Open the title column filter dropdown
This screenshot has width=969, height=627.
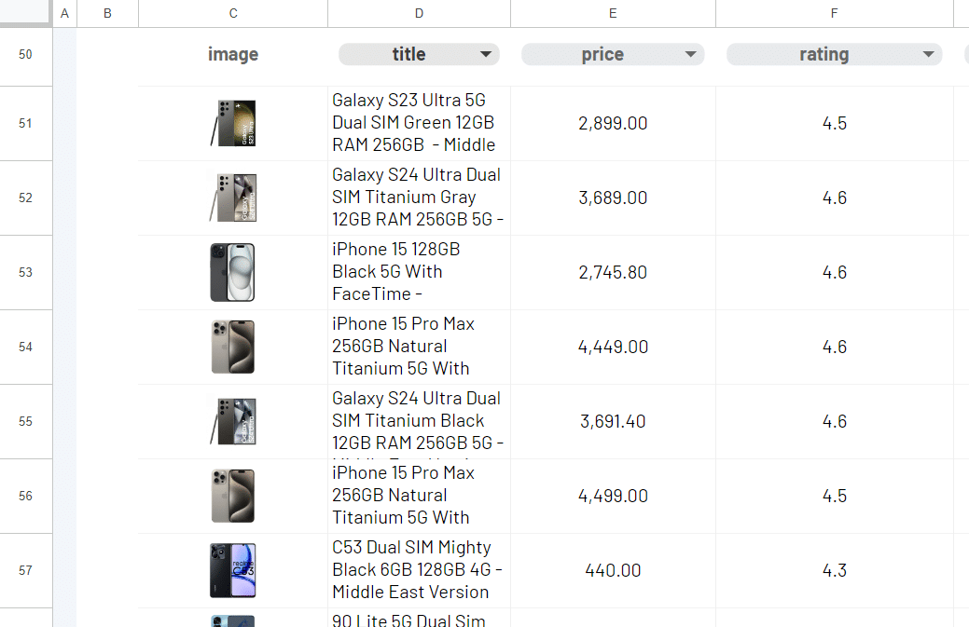(x=486, y=55)
